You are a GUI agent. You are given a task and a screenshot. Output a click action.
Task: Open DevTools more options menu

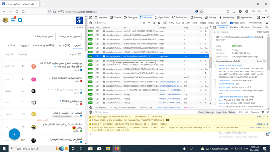[x=263, y=17]
